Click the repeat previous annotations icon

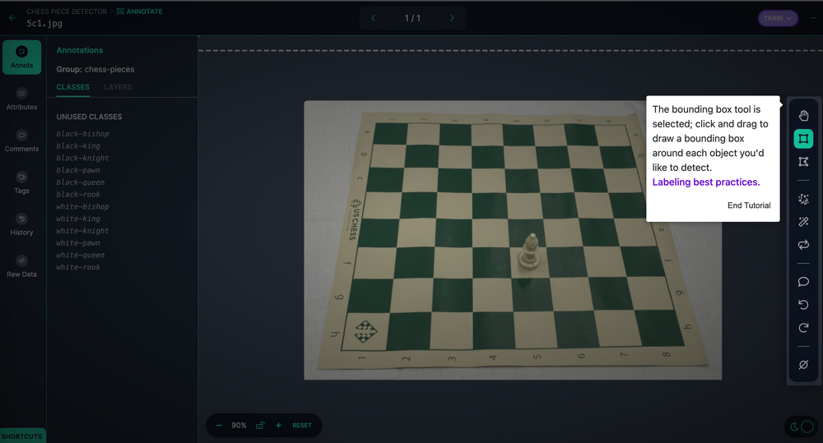point(803,245)
